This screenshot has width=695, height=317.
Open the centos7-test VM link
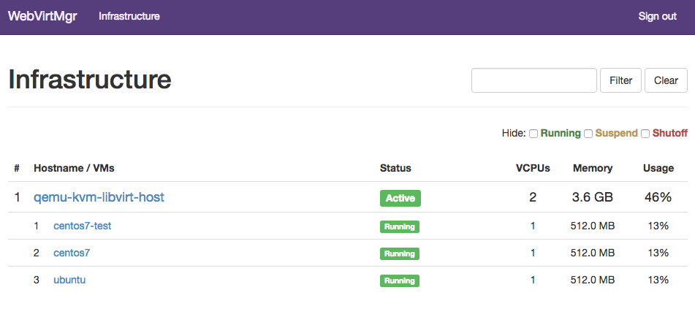click(x=82, y=226)
